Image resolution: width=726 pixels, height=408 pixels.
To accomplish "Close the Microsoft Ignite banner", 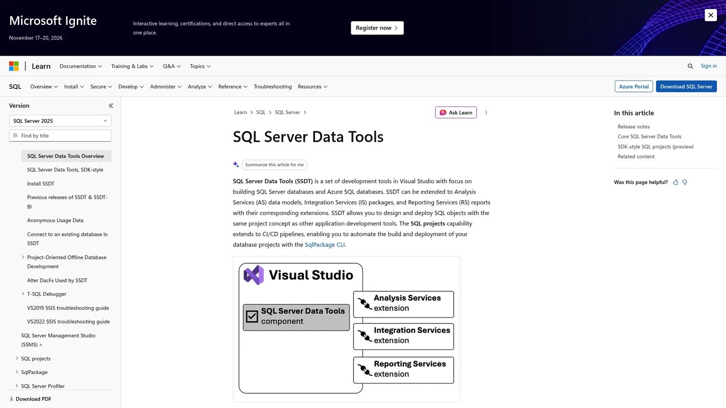I will 711,15.
